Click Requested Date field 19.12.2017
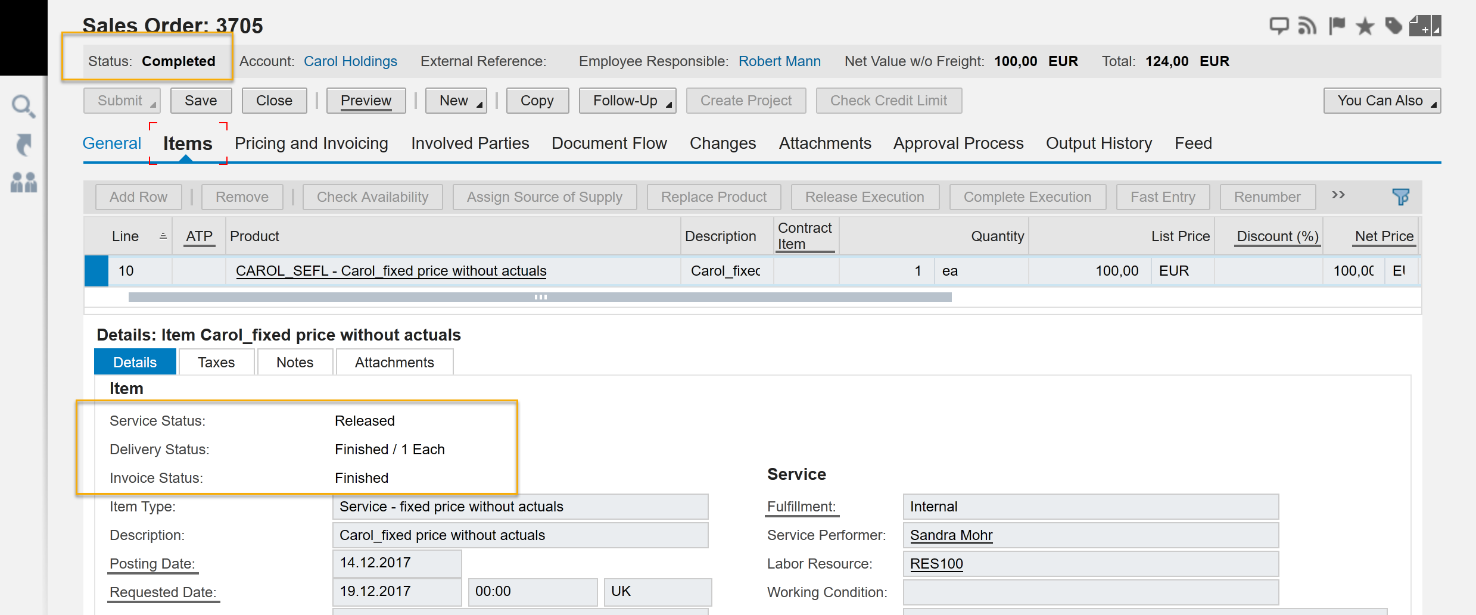The image size is (1476, 615). tap(397, 592)
